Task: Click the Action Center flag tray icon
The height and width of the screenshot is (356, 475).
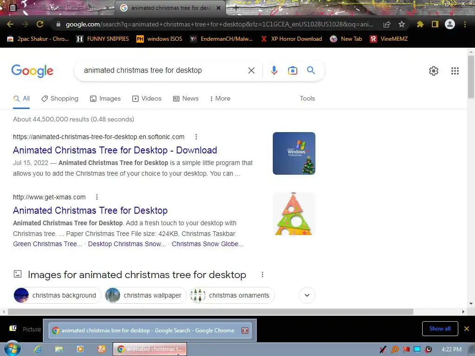Action: [406, 350]
